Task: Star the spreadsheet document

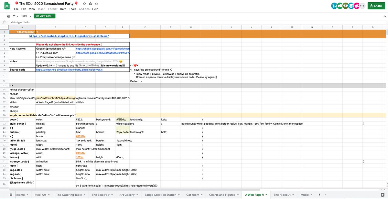Action: coord(84,4)
